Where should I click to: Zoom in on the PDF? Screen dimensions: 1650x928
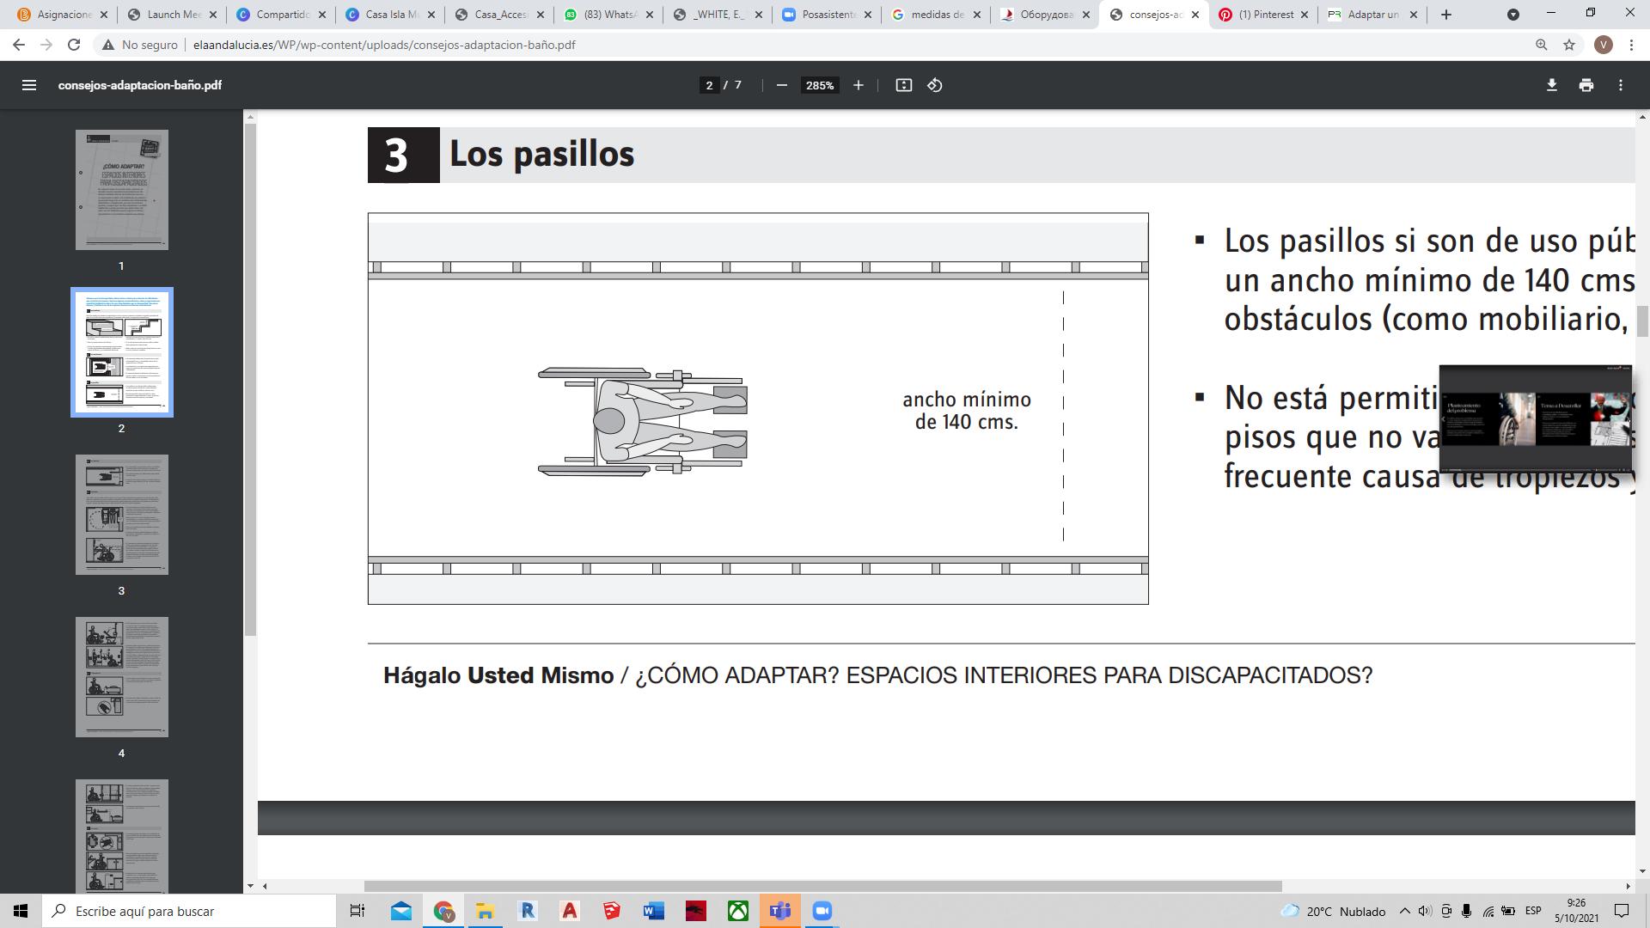(x=858, y=85)
